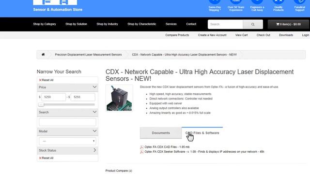This screenshot has width=310, height=174.
Task: Click the Login link
Action: click(306, 35)
